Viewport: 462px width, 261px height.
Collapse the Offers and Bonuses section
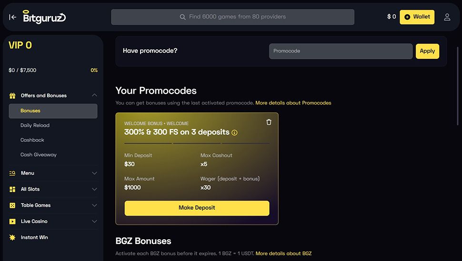click(94, 95)
